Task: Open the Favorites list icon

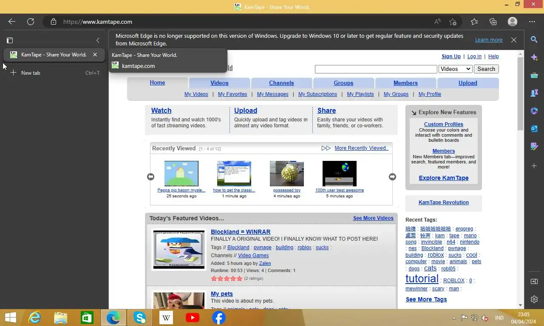Action: pyautogui.click(x=474, y=22)
